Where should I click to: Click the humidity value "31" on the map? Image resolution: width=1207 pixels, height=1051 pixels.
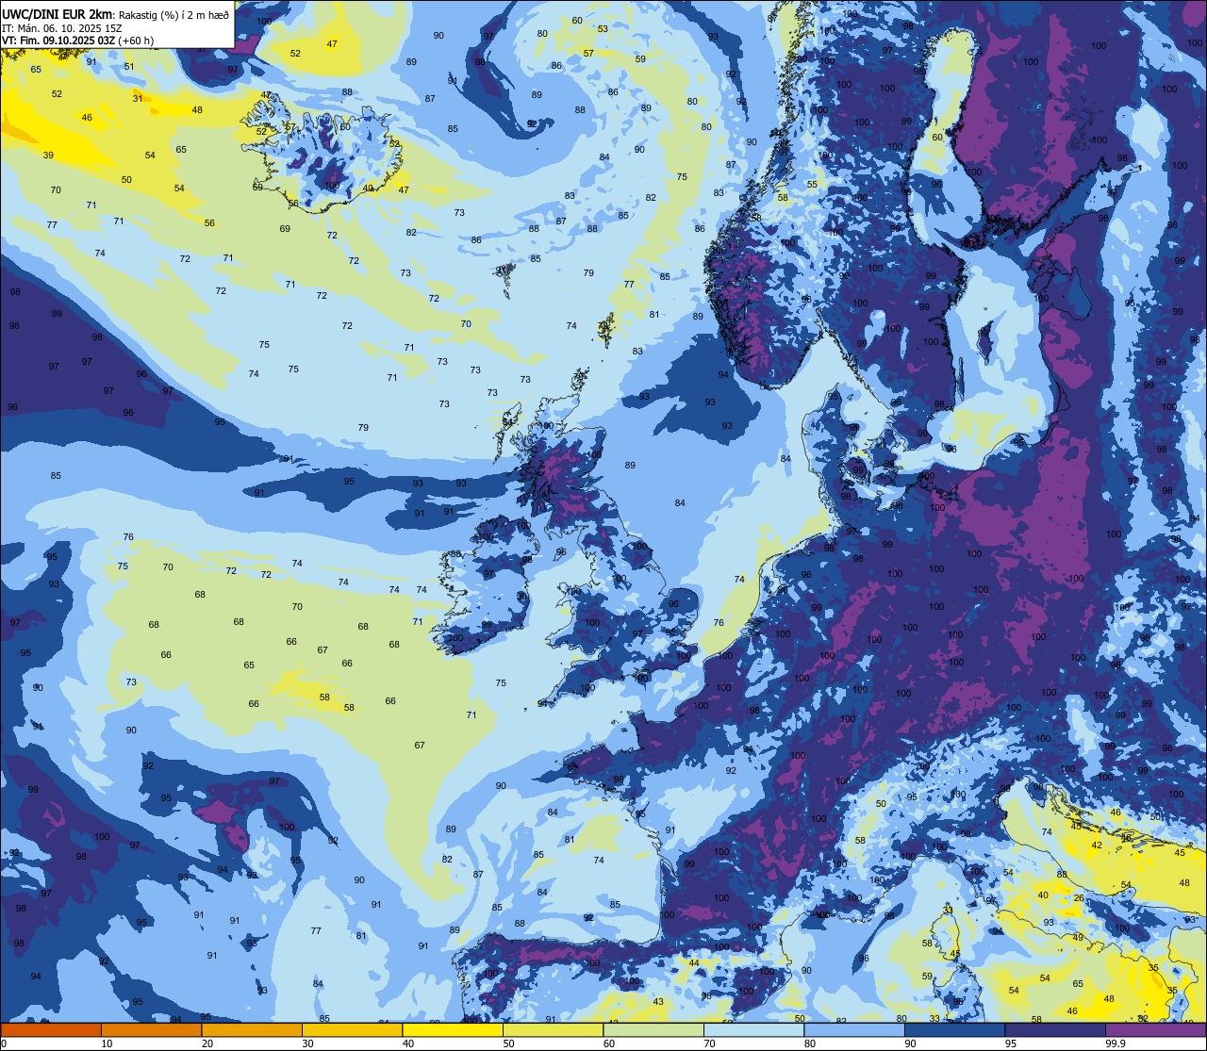click(138, 98)
